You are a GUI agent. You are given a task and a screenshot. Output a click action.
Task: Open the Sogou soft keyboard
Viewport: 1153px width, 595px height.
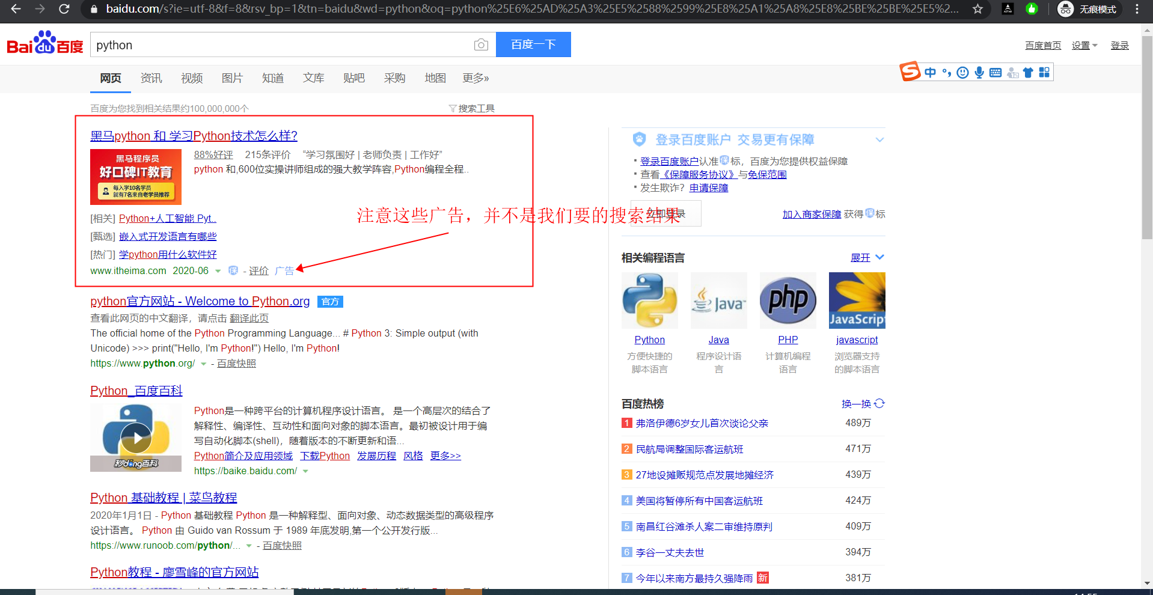[995, 73]
